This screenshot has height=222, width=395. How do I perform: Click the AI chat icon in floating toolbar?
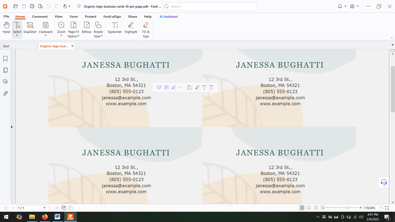159,87
